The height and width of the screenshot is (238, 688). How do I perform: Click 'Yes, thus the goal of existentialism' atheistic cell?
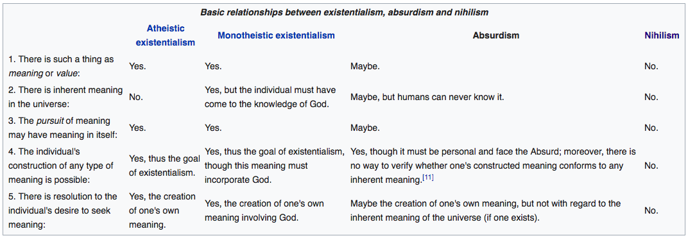(164, 166)
